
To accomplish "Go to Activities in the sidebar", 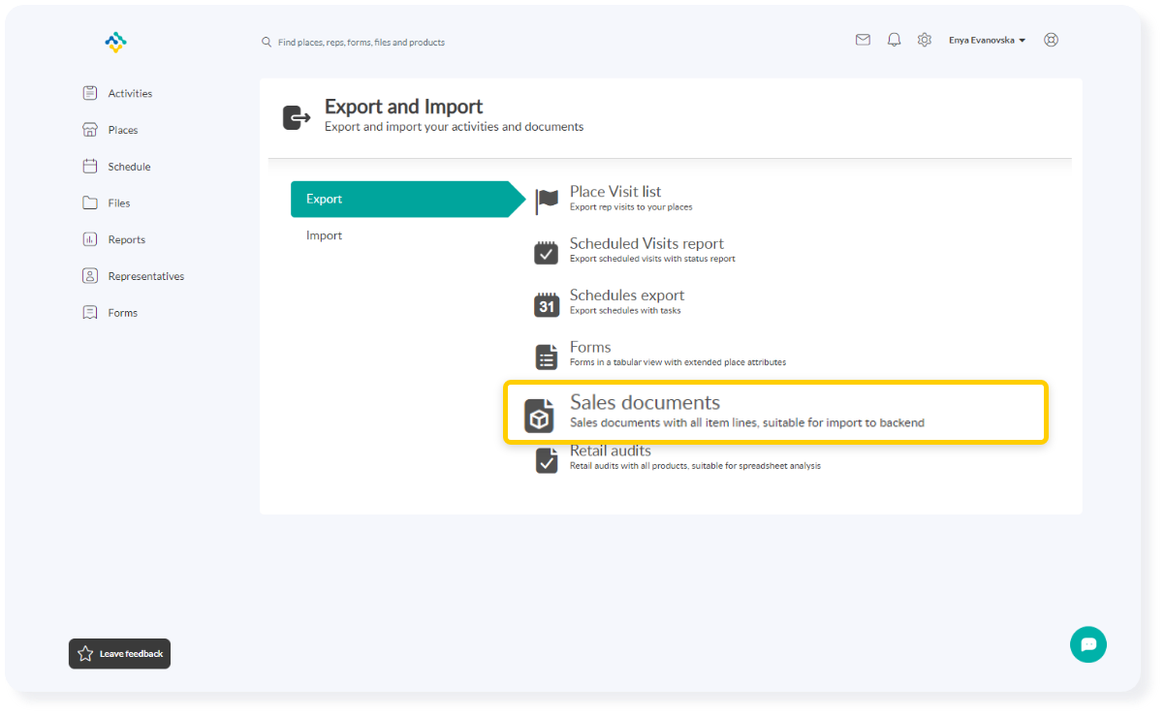I will coord(130,94).
